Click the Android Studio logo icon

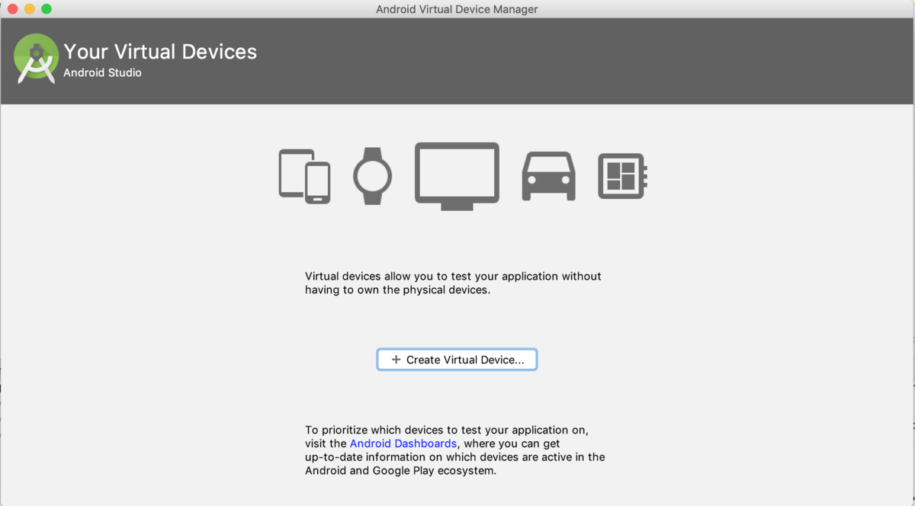[x=36, y=59]
